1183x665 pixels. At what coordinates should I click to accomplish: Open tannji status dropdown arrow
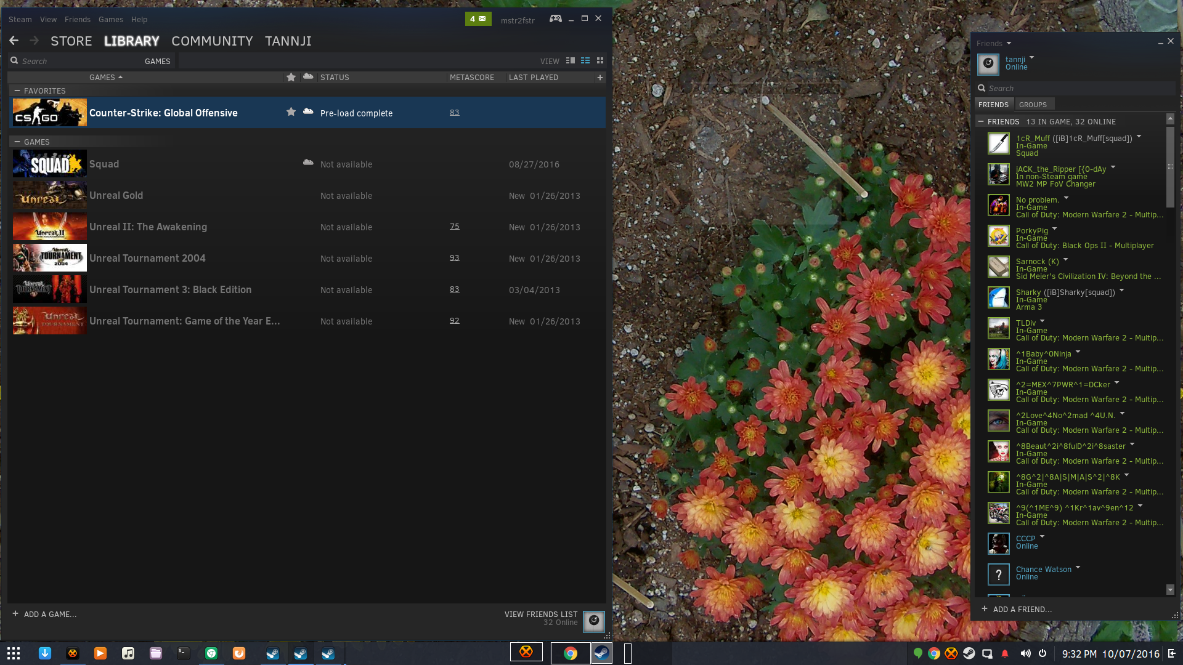tap(1031, 57)
